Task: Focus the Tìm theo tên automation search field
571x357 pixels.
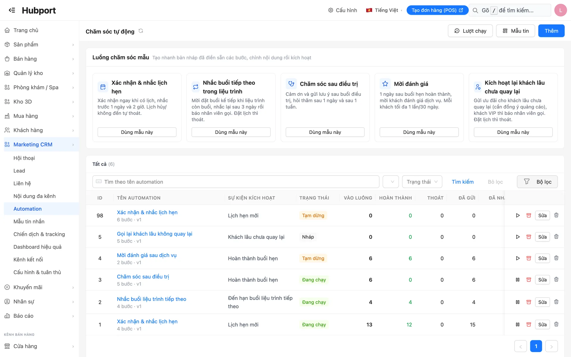Action: point(236,182)
